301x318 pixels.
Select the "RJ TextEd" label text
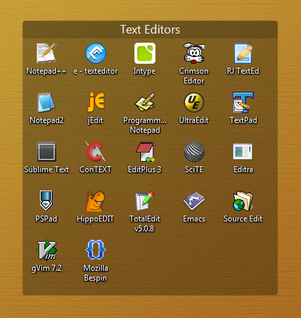coord(243,71)
